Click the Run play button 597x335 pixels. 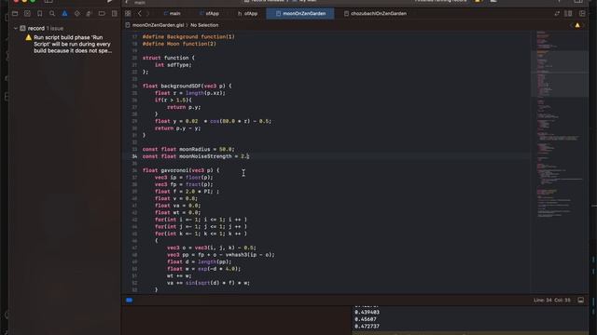(x=110, y=1)
